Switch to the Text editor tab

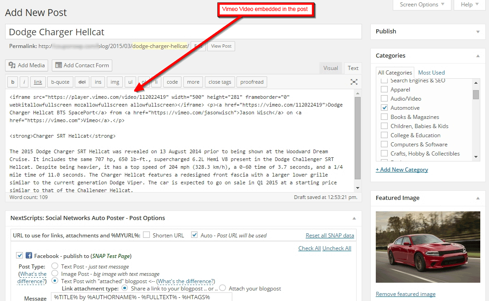pyautogui.click(x=353, y=68)
